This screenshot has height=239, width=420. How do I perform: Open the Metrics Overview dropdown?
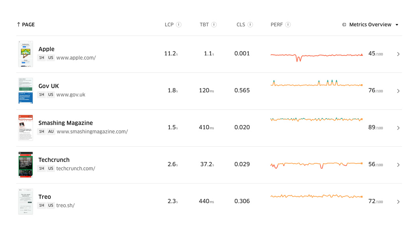397,25
